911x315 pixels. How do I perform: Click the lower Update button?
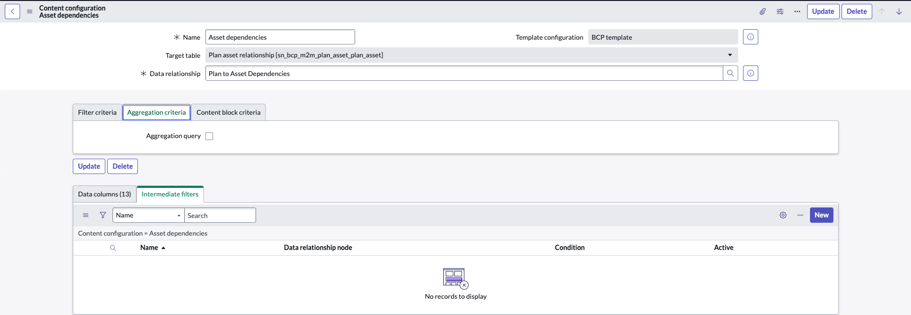tap(89, 166)
